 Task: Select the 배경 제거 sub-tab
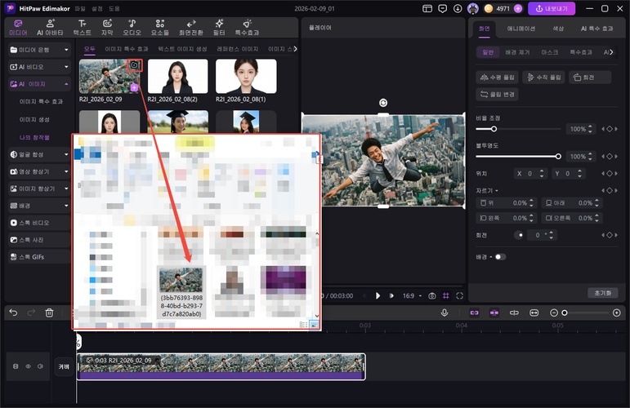point(516,51)
